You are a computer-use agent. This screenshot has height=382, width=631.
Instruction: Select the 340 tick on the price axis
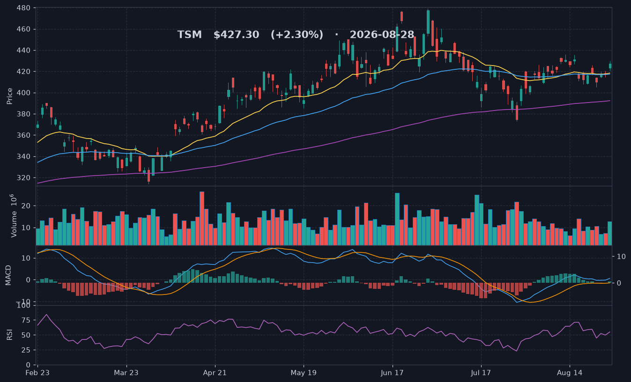point(23,156)
